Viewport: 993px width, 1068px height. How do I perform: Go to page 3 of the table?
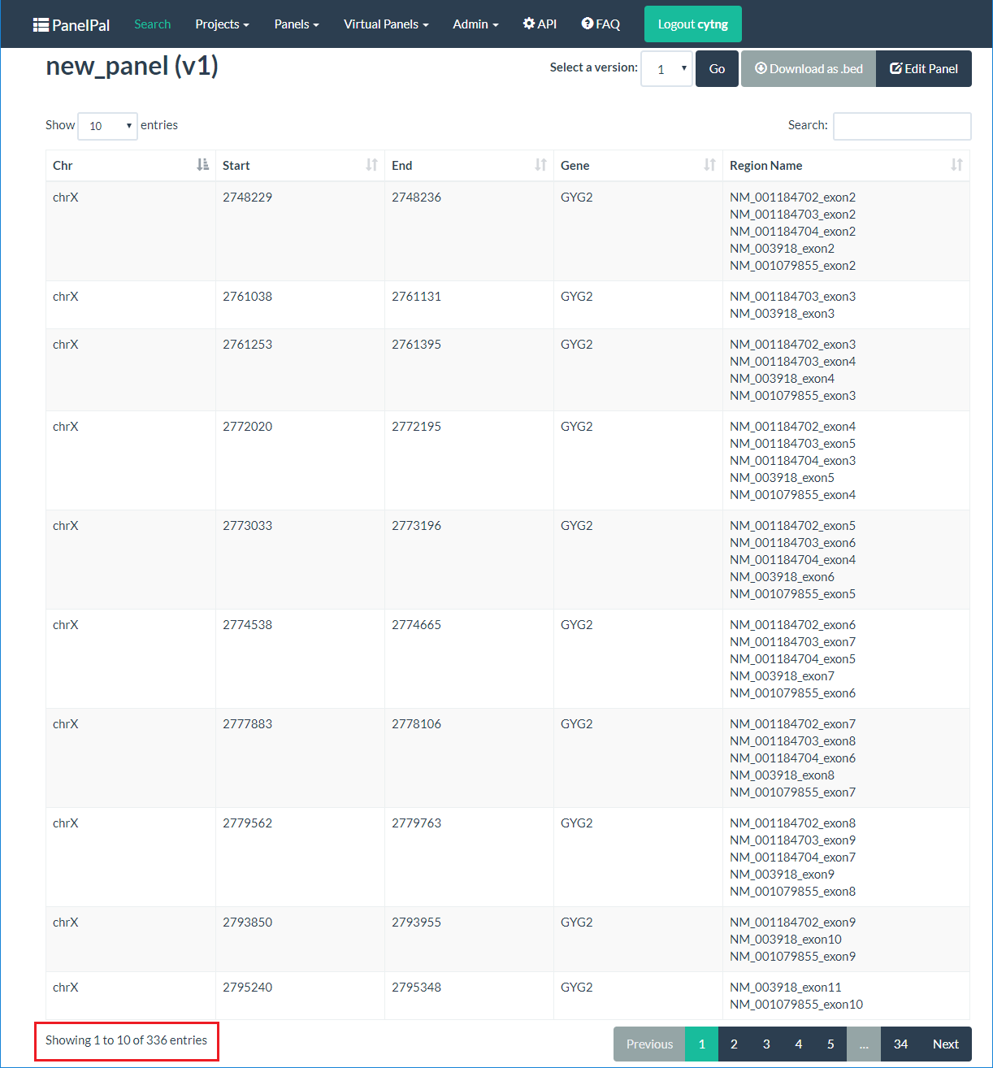[766, 1044]
